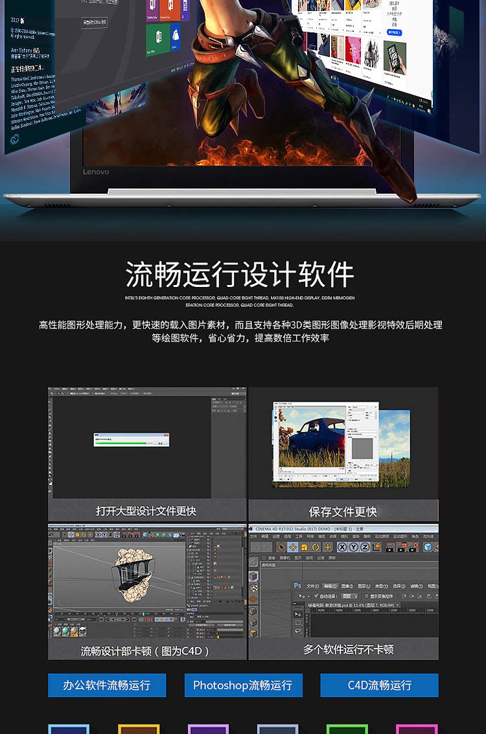
Task: Switch to Edges mode cube icon
Action: pyautogui.click(x=254, y=622)
